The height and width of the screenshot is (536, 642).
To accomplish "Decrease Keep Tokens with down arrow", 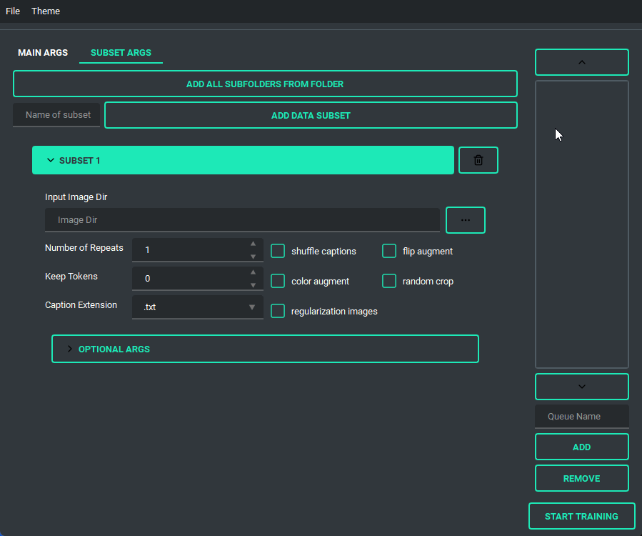I will tap(253, 285).
